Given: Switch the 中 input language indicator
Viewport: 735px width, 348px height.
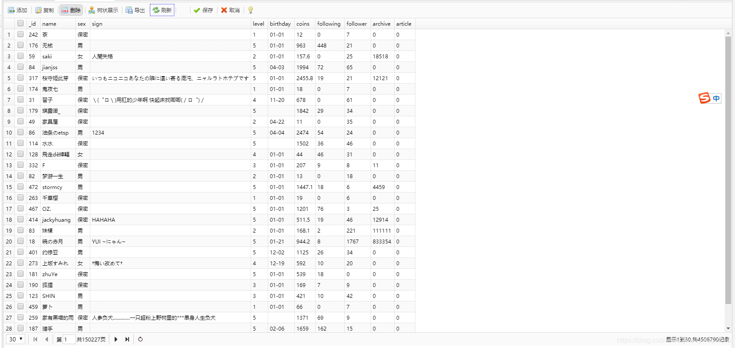Looking at the screenshot, I should (x=716, y=98).
